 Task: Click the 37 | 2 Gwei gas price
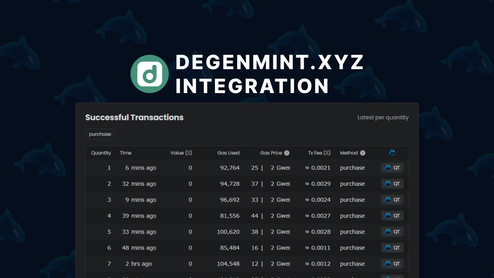(270, 184)
